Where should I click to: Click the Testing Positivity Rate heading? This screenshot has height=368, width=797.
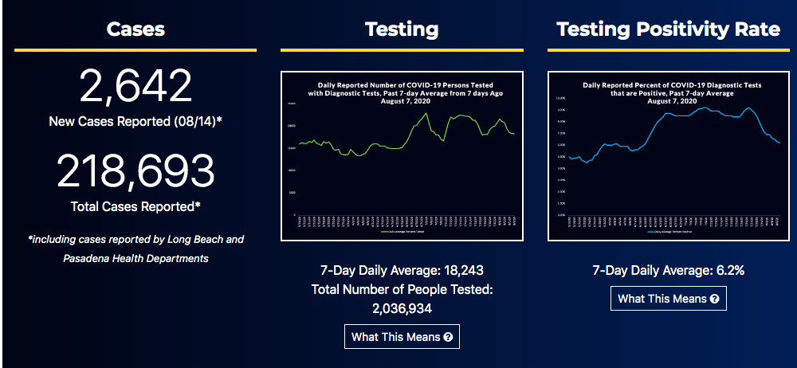point(669,29)
